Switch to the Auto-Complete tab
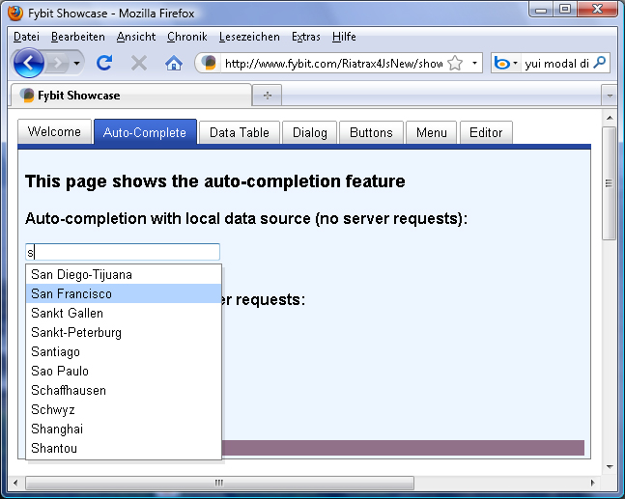Viewport: 625px width, 499px height. [145, 132]
